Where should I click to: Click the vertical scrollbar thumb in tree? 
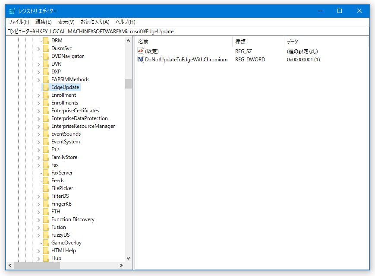coord(129,84)
